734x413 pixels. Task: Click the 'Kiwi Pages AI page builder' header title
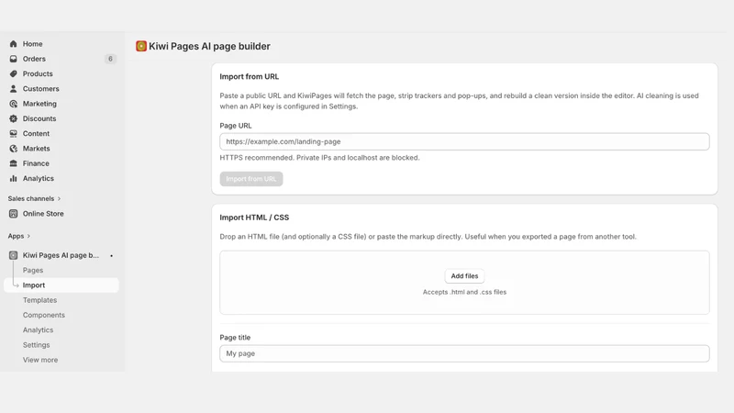click(209, 47)
